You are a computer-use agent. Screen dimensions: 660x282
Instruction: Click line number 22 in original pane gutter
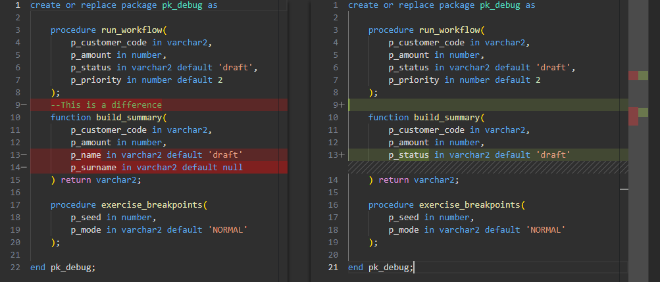(x=15, y=268)
